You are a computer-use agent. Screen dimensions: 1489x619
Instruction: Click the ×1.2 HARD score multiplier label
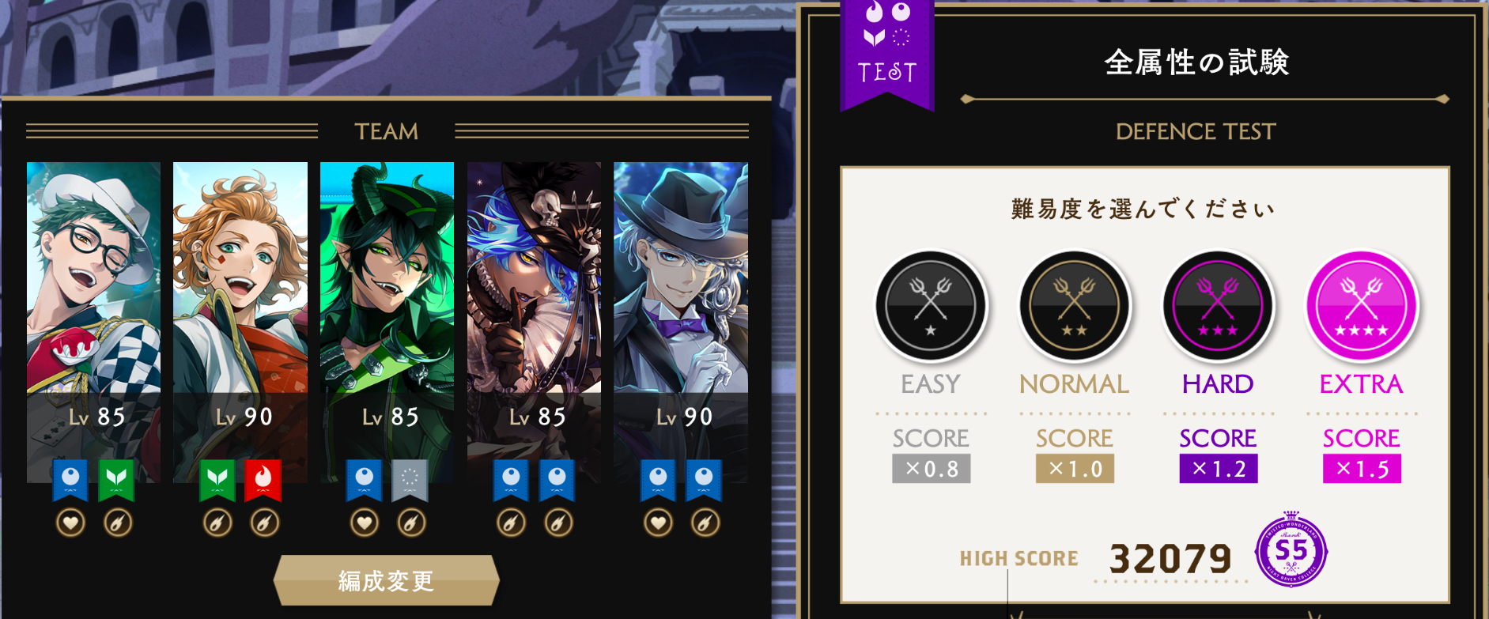click(x=1218, y=469)
